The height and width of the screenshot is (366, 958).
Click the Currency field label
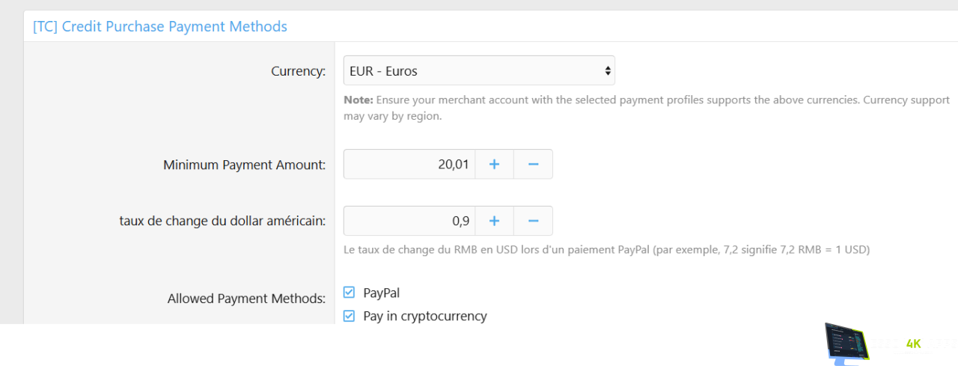coord(298,72)
